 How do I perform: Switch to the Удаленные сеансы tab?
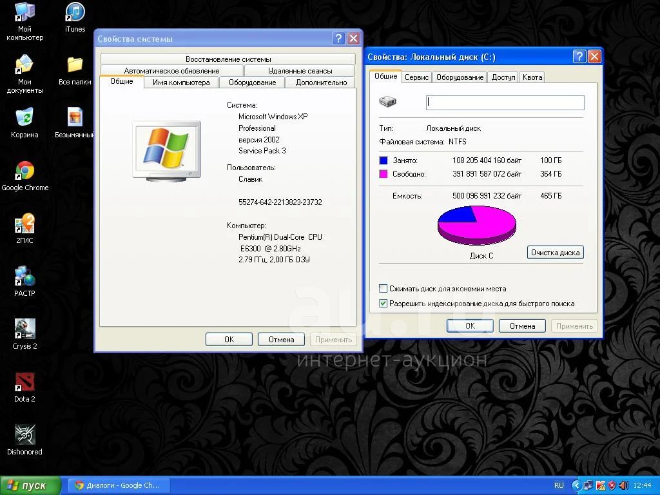(300, 71)
